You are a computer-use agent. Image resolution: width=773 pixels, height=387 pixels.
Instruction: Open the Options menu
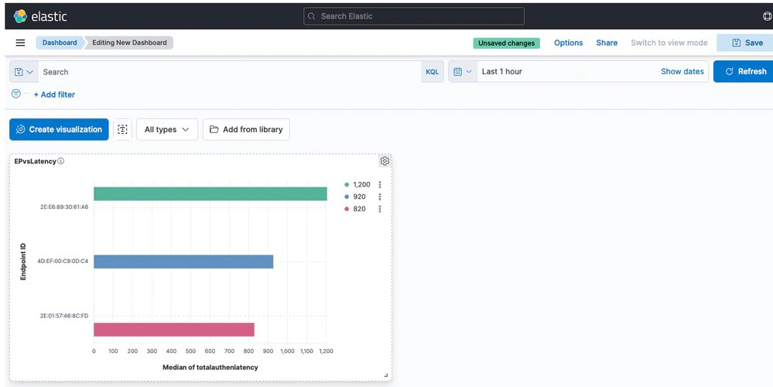(x=569, y=43)
